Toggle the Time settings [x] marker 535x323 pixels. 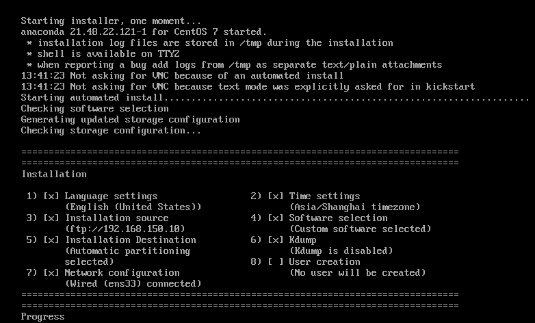click(276, 196)
